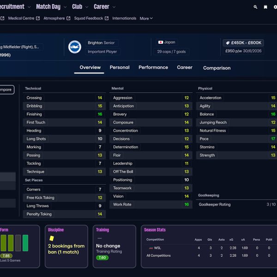
Task: Open the Squad Feedback link
Action: click(89, 18)
